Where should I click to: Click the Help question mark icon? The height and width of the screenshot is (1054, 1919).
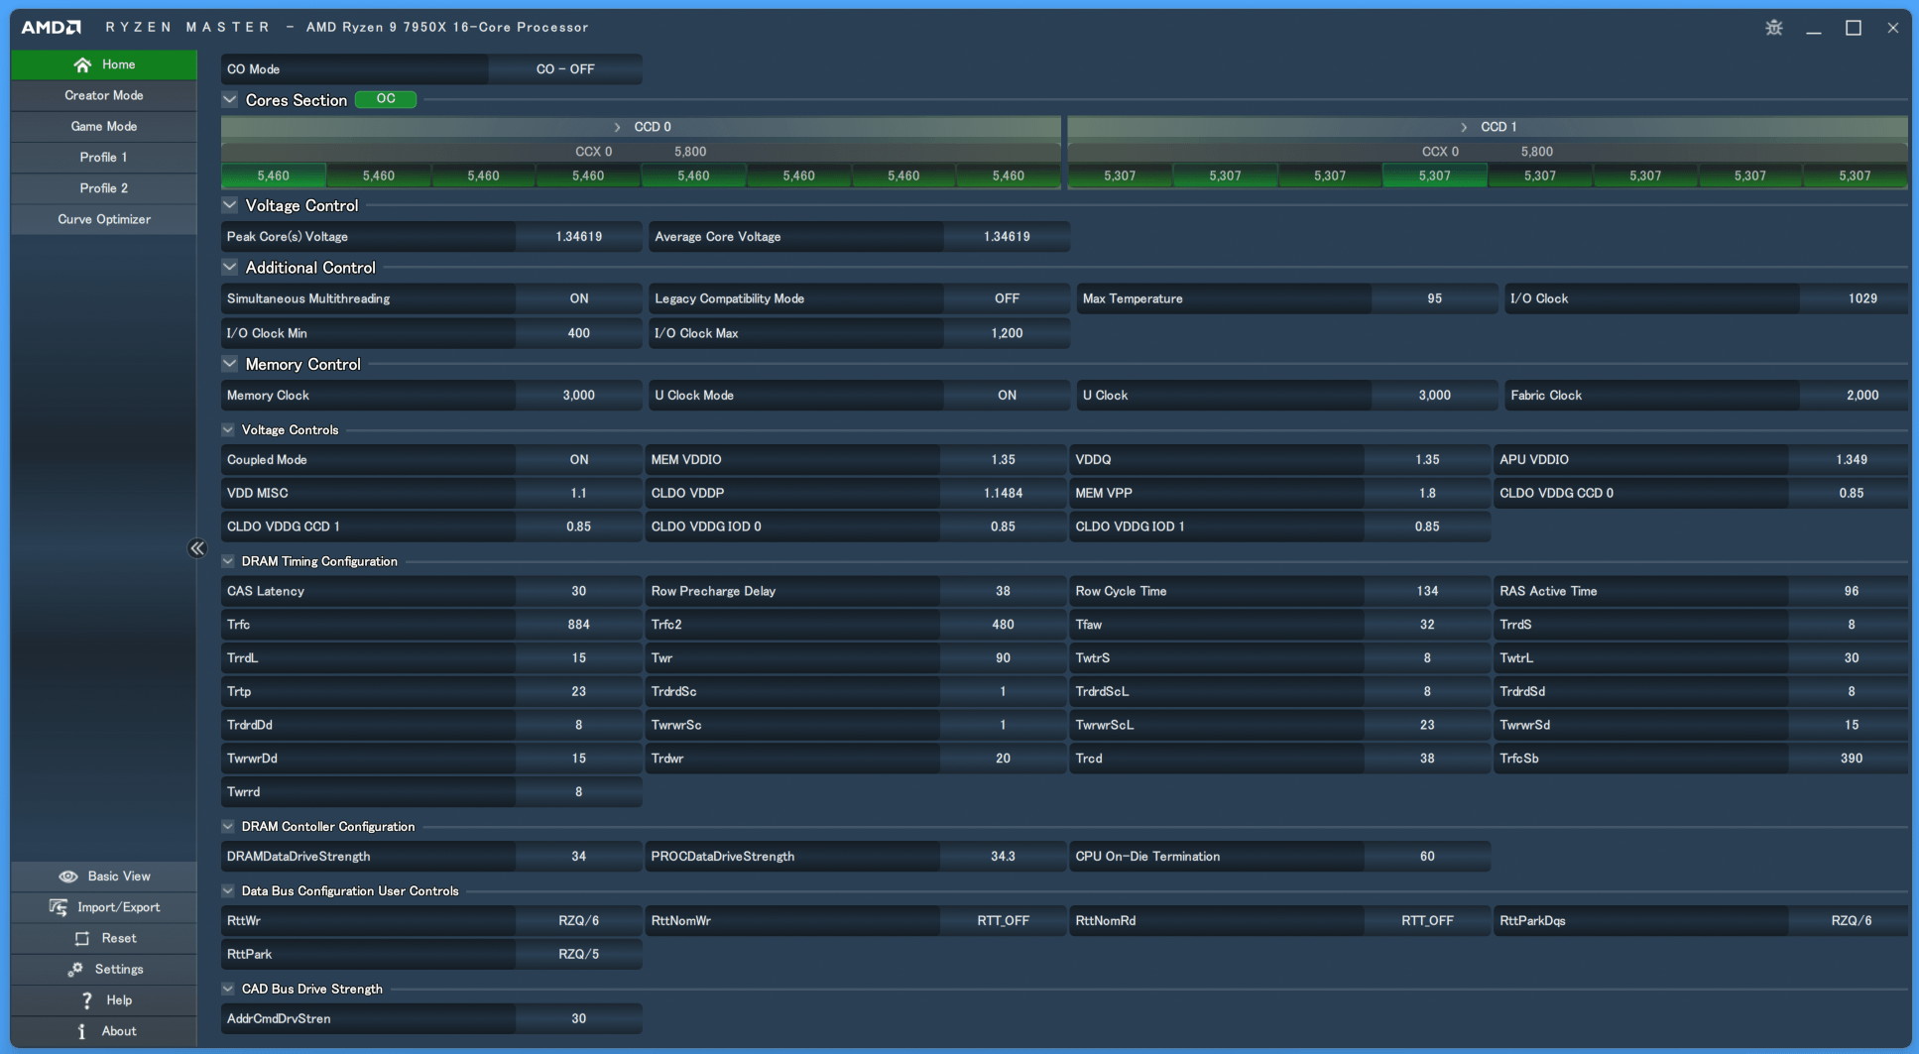(x=86, y=1000)
